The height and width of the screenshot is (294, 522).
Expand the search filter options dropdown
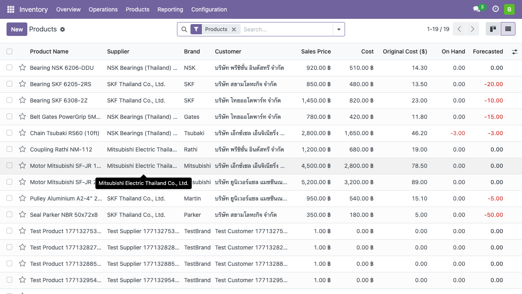pos(339,29)
